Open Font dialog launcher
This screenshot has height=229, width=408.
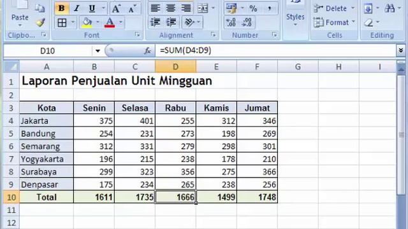pyautogui.click(x=137, y=34)
